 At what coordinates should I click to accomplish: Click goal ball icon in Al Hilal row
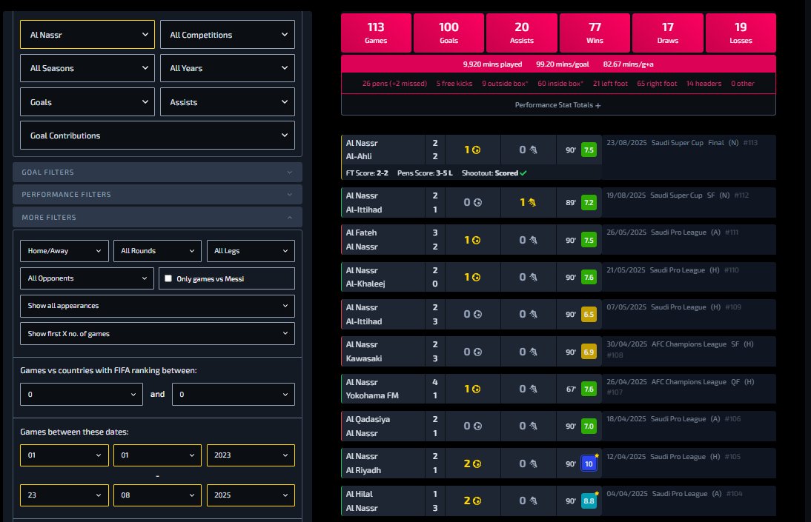477,501
